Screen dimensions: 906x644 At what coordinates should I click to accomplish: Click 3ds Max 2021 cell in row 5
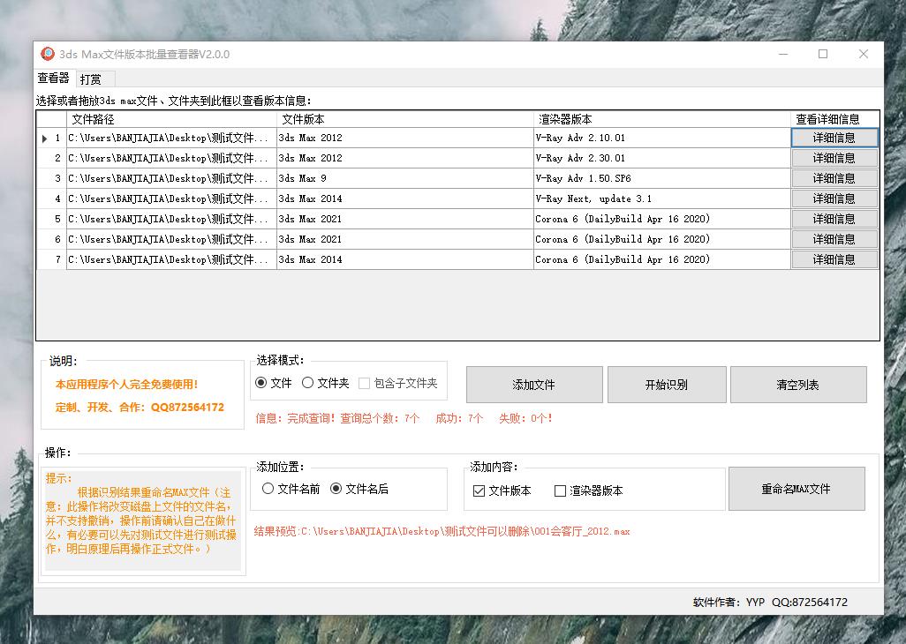click(405, 219)
